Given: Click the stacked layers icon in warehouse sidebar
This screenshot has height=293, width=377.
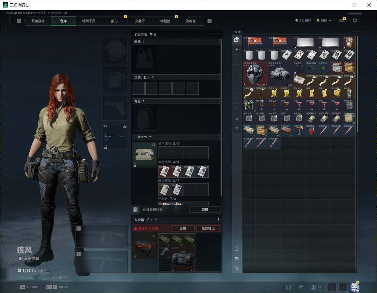Looking at the screenshot, I should 237,258.
